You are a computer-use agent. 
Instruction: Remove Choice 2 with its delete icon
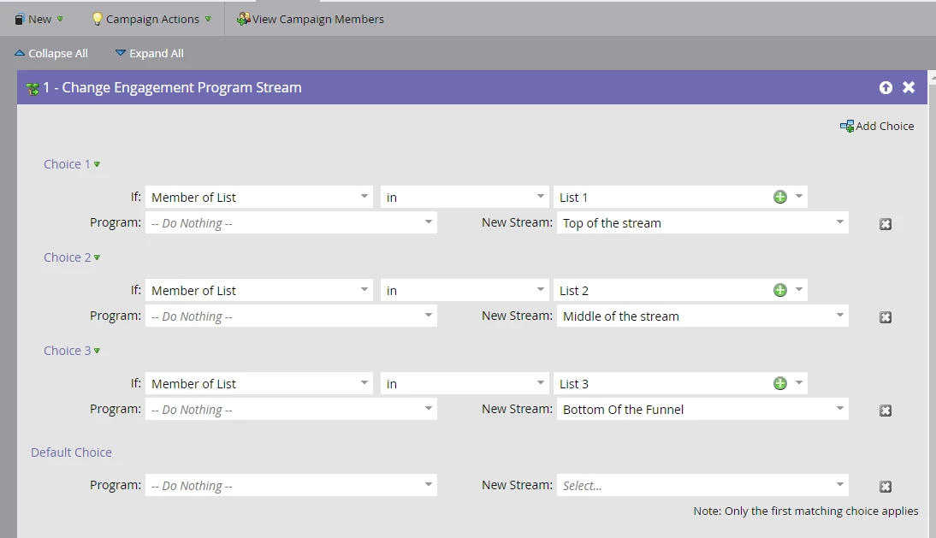pyautogui.click(x=886, y=316)
